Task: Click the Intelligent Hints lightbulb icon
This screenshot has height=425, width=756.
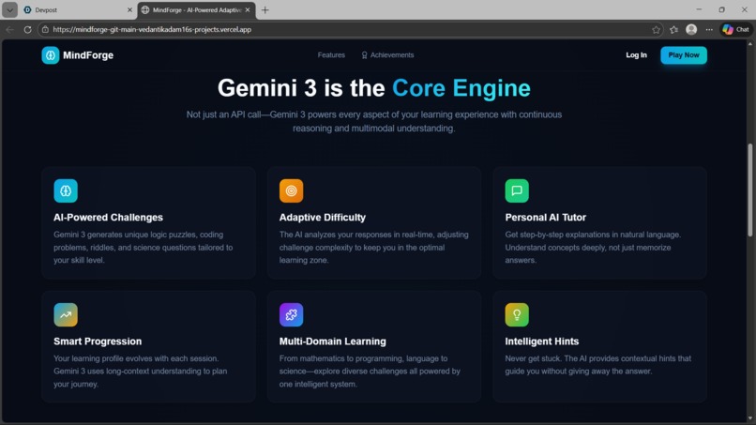Action: point(517,314)
